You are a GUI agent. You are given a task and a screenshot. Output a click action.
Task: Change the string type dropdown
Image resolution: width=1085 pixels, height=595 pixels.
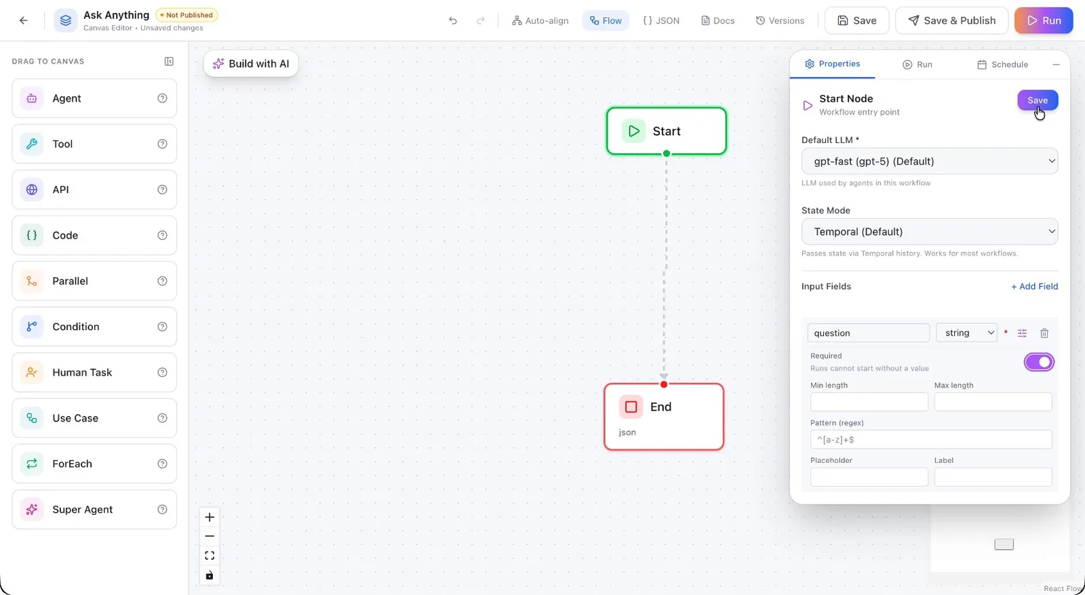point(966,333)
